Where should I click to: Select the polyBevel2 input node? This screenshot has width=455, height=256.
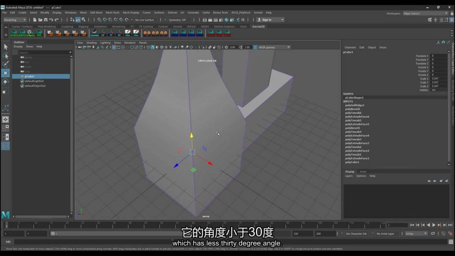[x=352, y=109]
